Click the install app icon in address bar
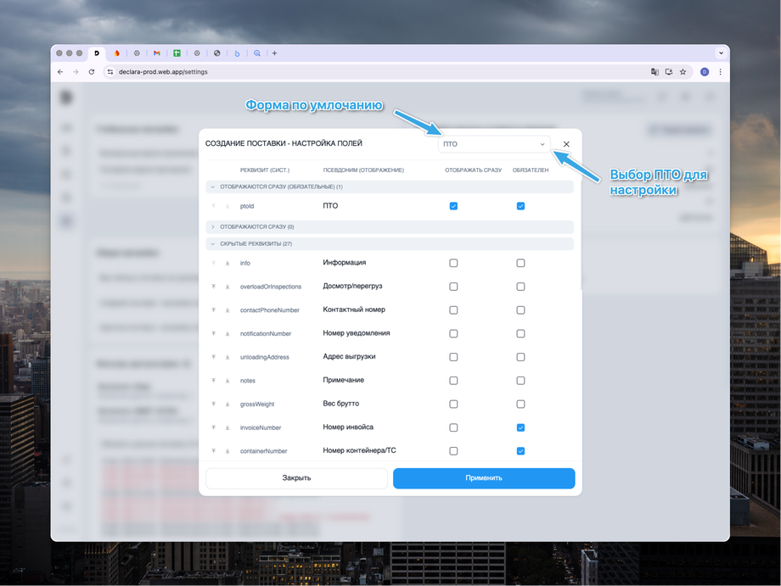The height and width of the screenshot is (586, 781). 669,72
